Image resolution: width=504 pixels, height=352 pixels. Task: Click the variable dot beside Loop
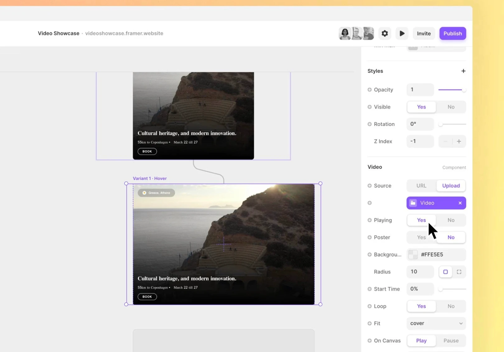370,306
